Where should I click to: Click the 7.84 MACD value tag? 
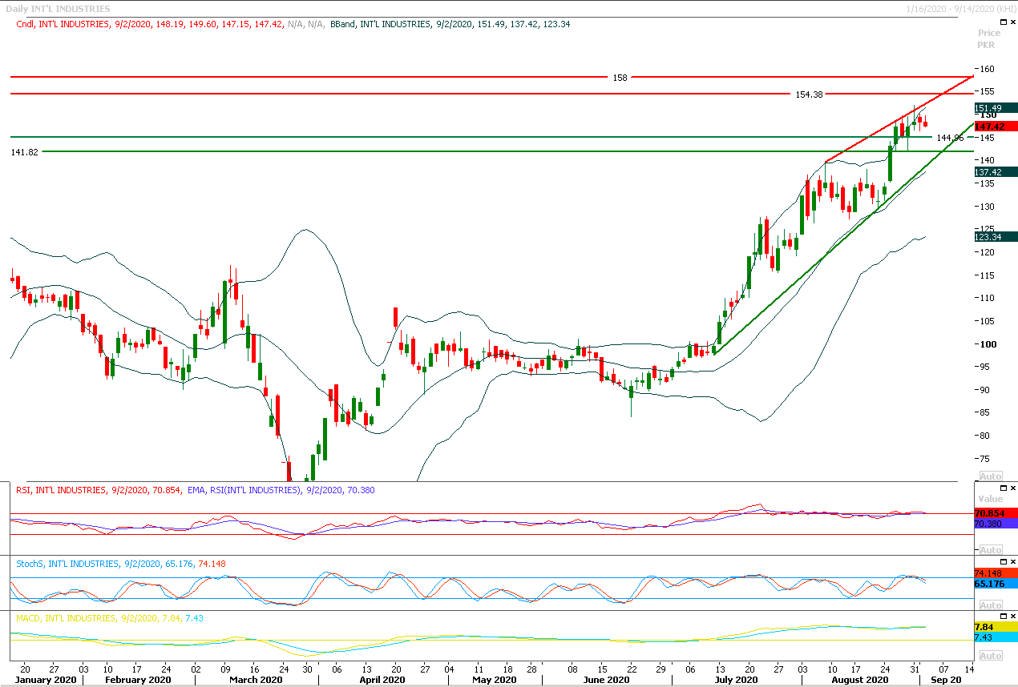point(995,626)
